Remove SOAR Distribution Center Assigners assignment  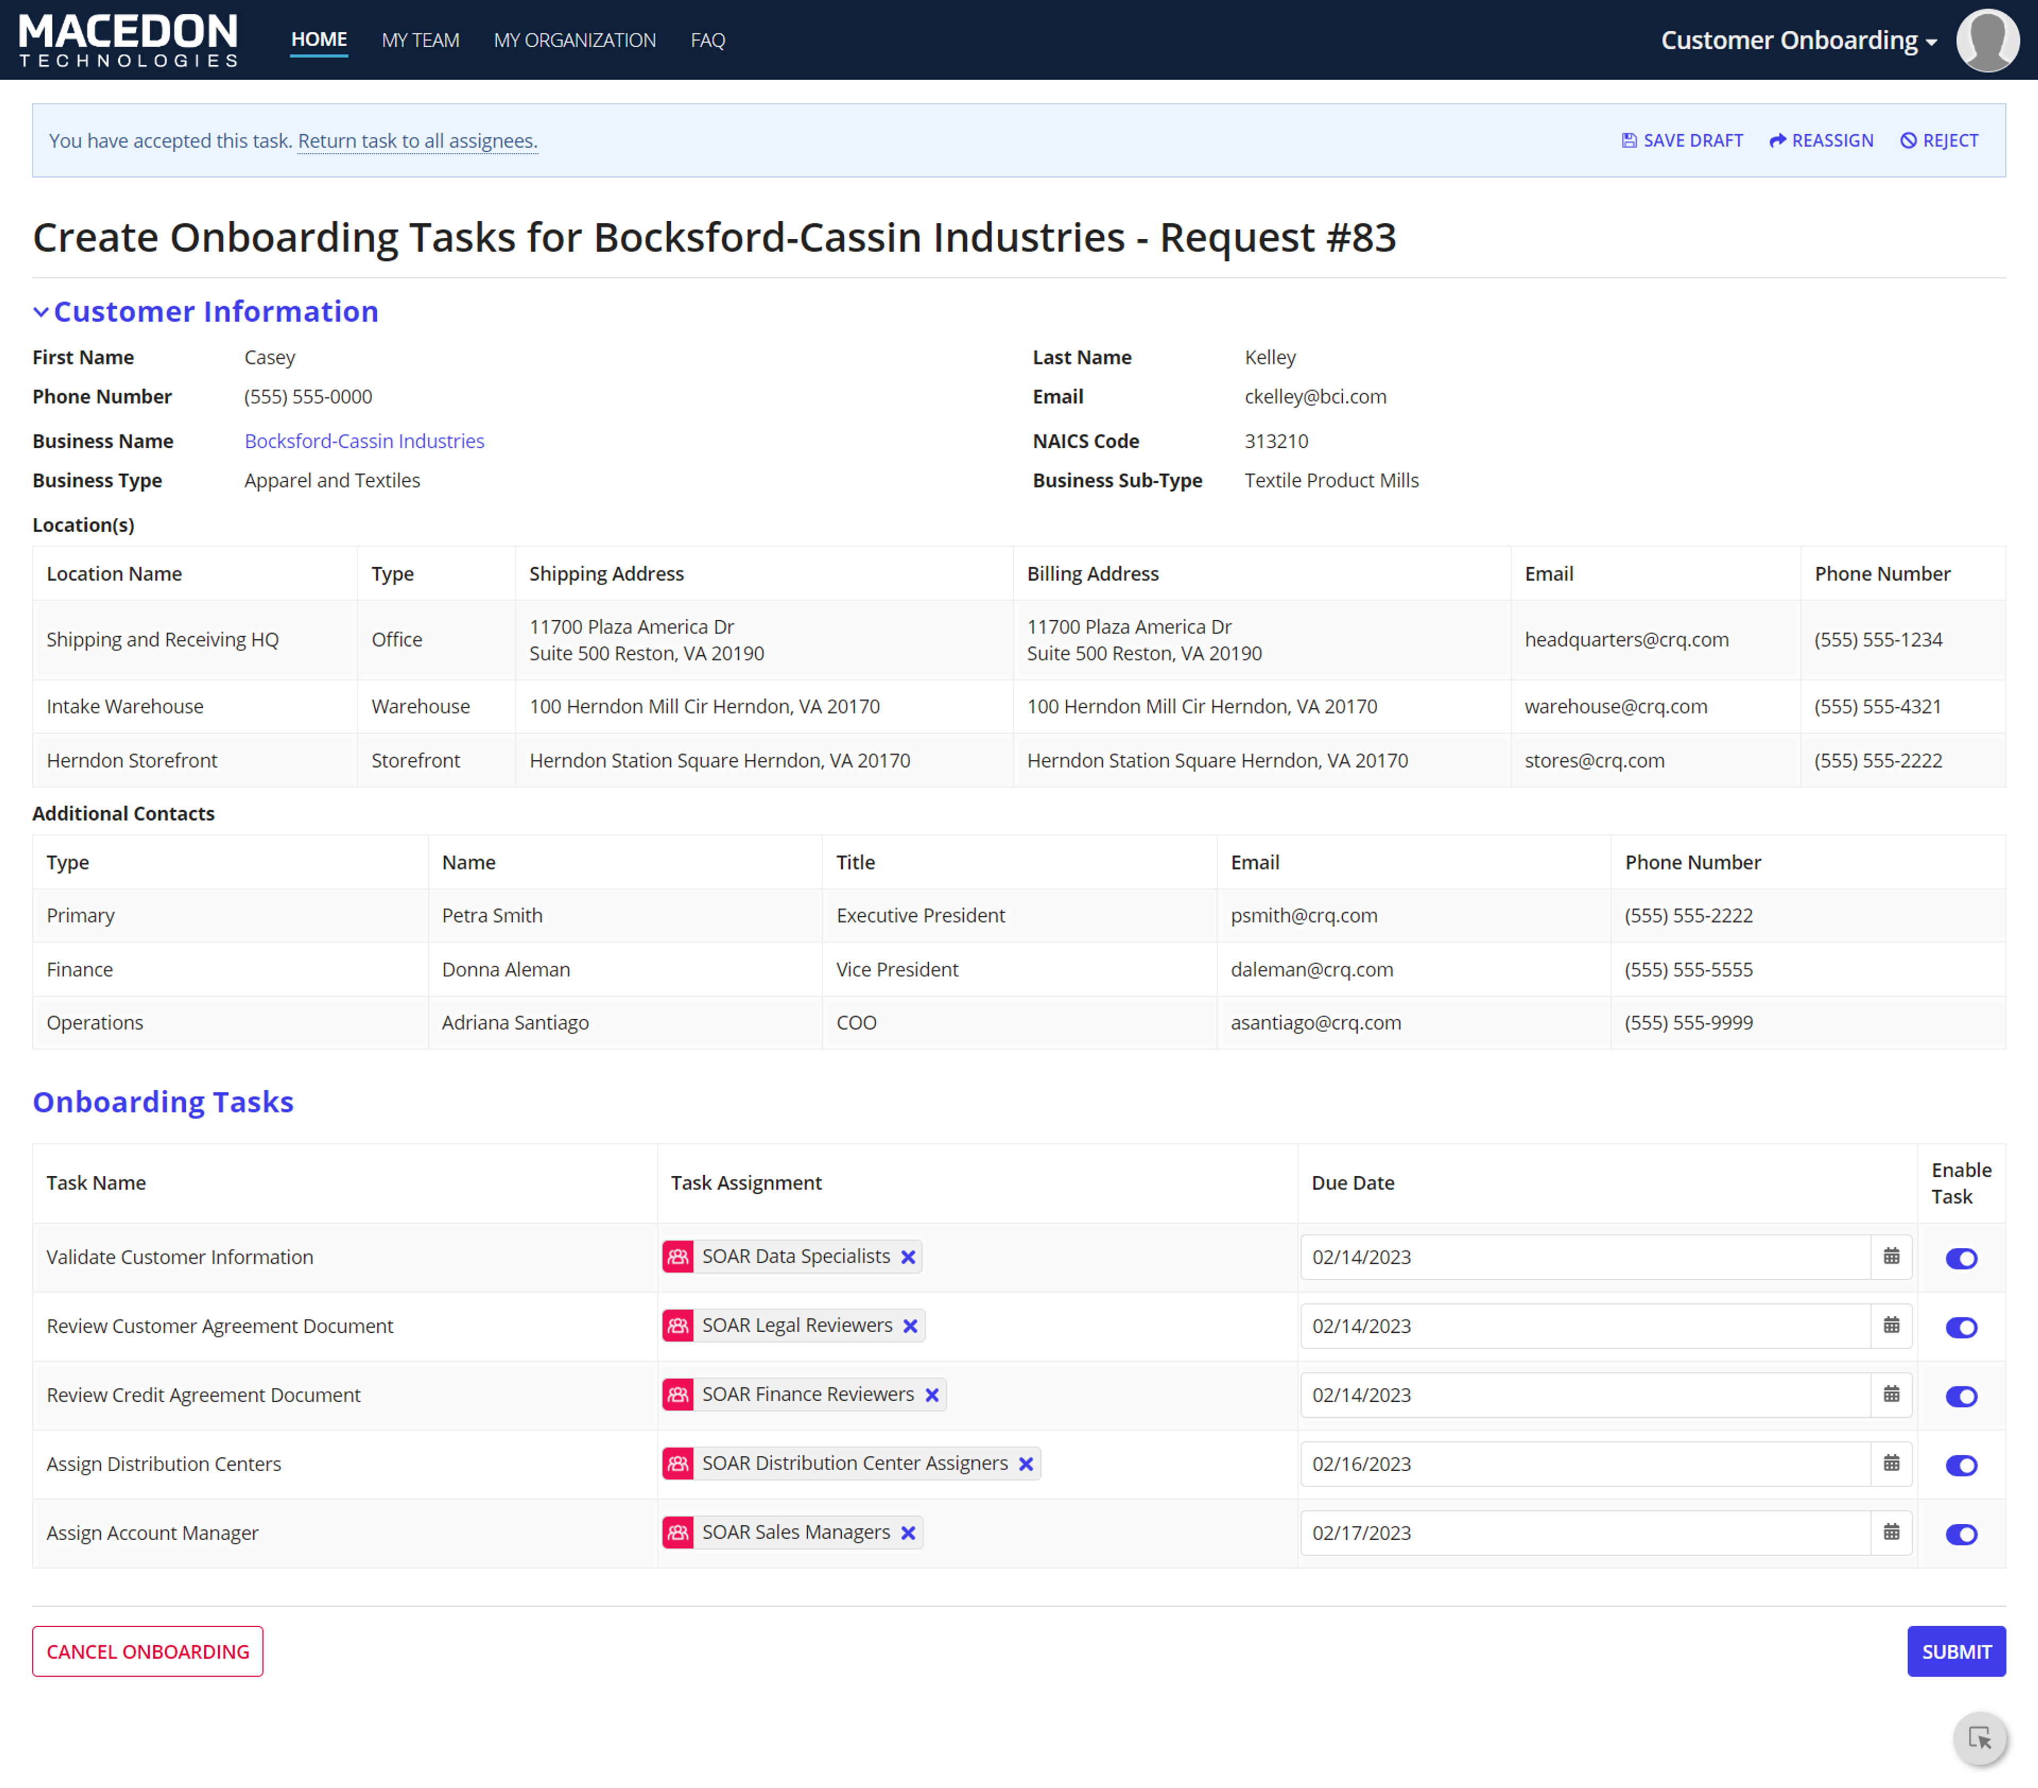coord(1026,1463)
